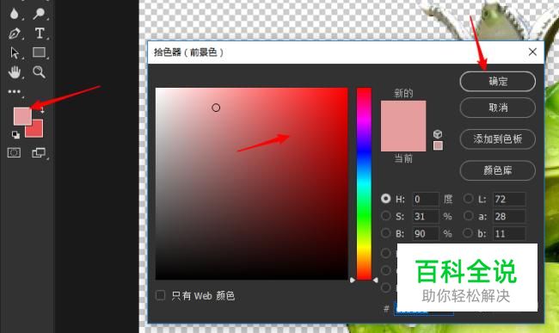Click the new color preview (新的)

[403, 113]
